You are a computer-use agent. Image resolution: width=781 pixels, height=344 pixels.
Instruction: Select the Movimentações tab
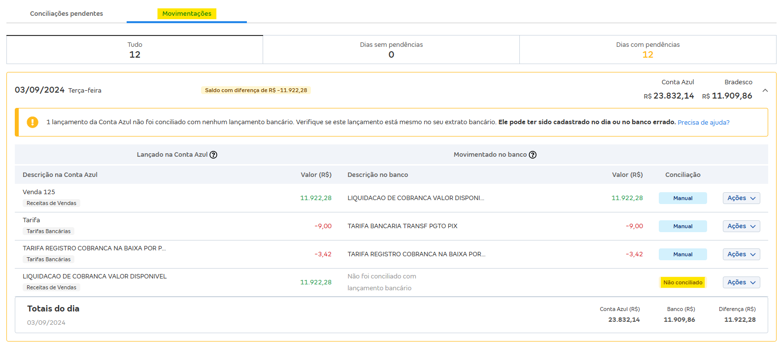tap(187, 14)
